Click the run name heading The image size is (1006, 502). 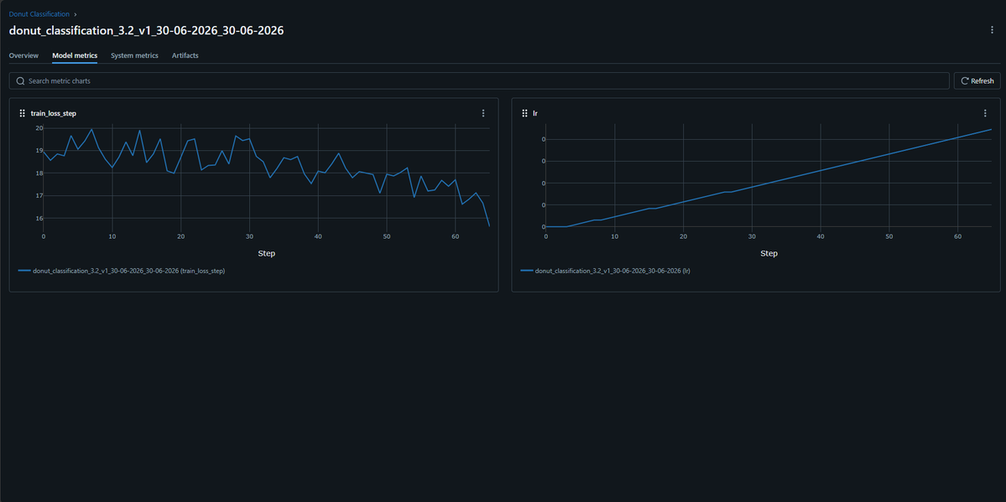pos(146,30)
